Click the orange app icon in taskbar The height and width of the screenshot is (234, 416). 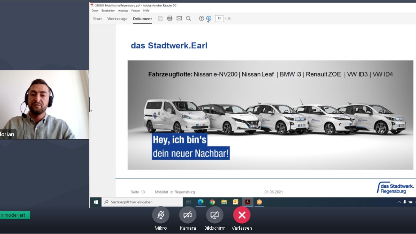click(x=259, y=202)
